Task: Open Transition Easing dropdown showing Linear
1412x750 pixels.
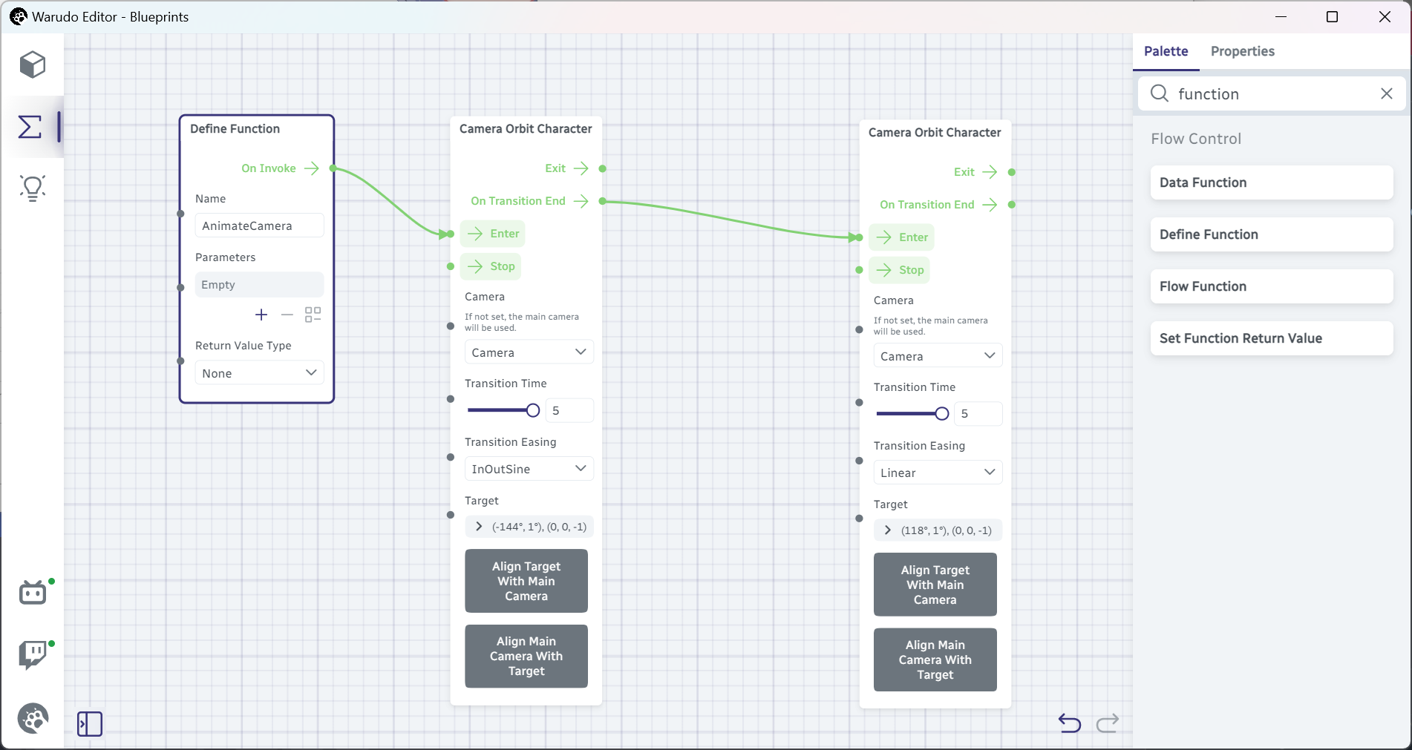Action: coord(938,473)
